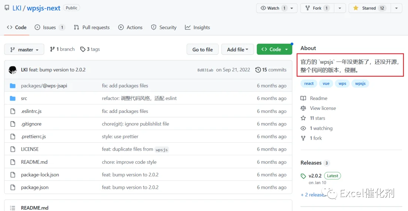408x211 pixels.
Task: Select the vue topic tag
Action: point(326,83)
